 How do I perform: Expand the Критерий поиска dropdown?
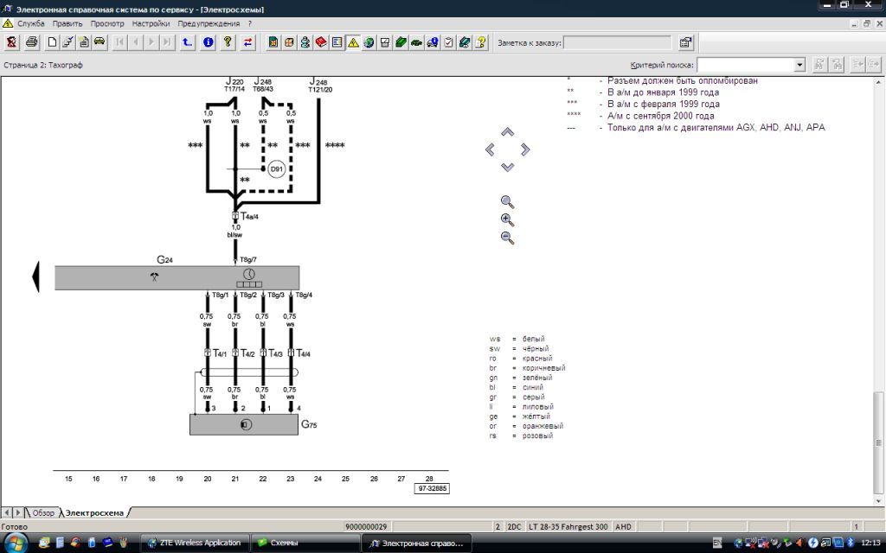coord(799,65)
